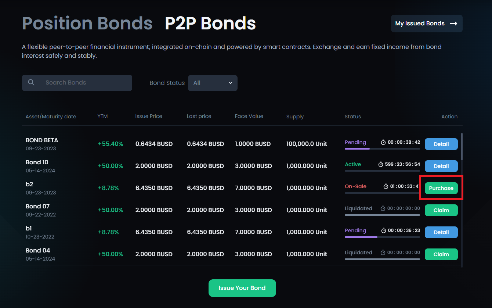Click the stopwatch icon in Bond 10 row

click(x=381, y=164)
